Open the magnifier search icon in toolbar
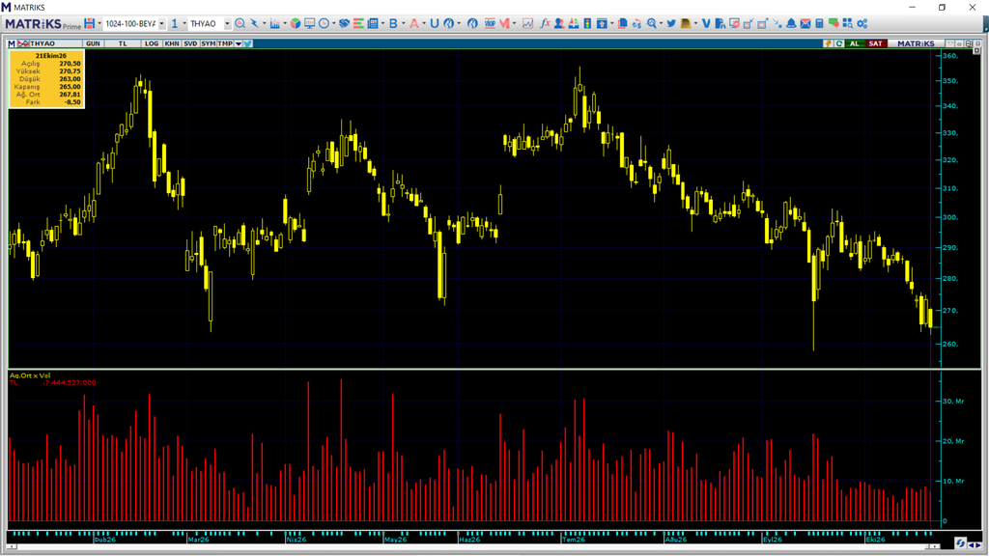Viewport: 989px width, 556px height. point(240,23)
